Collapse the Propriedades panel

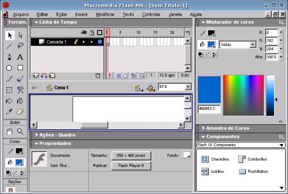coord(36,144)
